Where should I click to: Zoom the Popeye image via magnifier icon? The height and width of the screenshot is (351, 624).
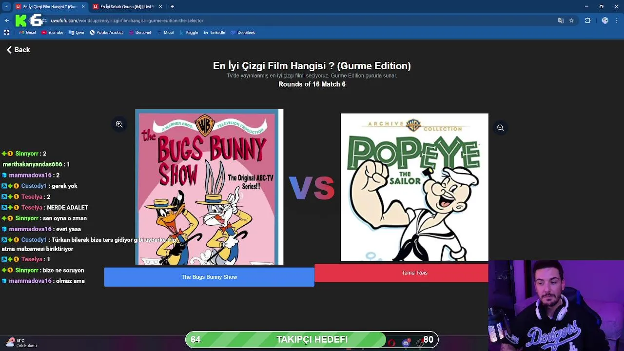point(500,128)
